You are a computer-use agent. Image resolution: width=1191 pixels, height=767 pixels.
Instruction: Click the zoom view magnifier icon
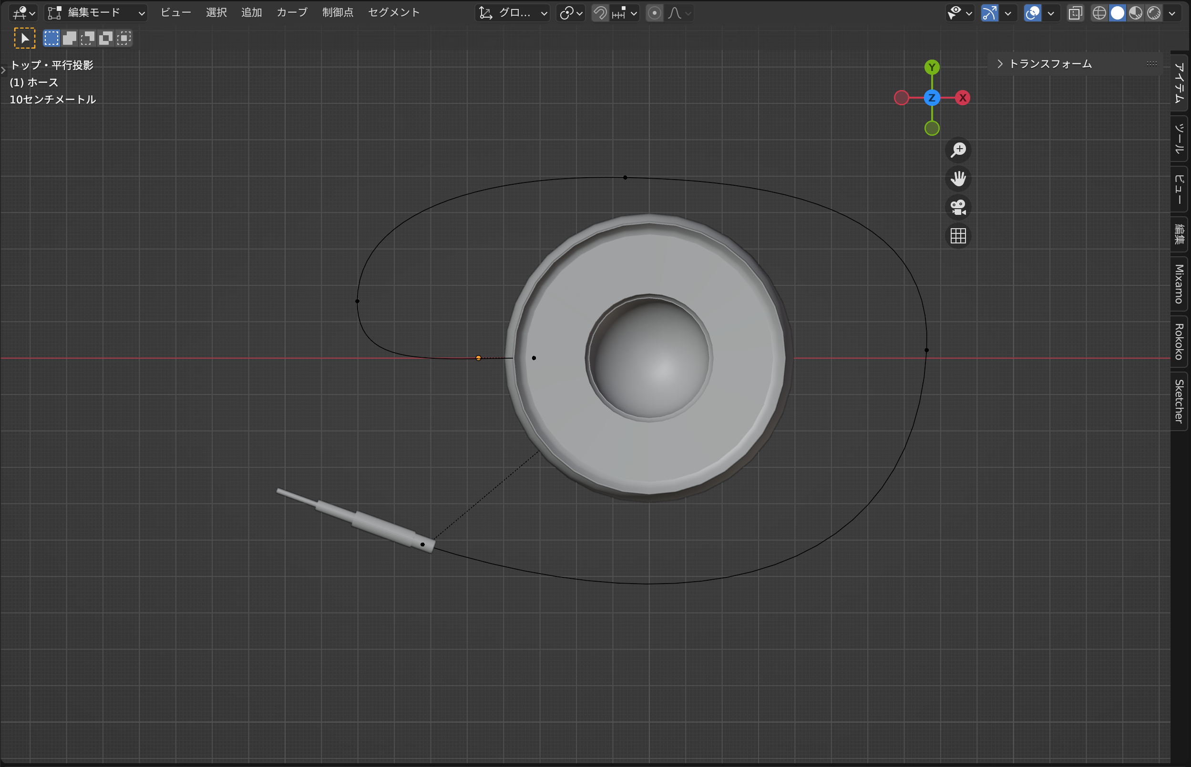click(x=958, y=150)
